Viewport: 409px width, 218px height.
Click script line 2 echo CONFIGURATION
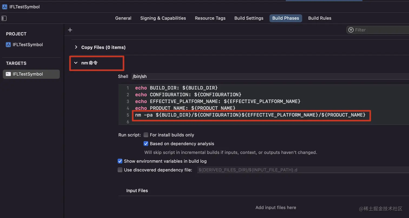point(188,95)
